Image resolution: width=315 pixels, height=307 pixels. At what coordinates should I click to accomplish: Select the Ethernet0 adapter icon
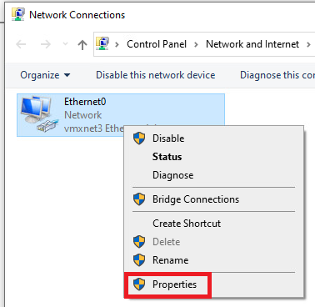(x=39, y=114)
